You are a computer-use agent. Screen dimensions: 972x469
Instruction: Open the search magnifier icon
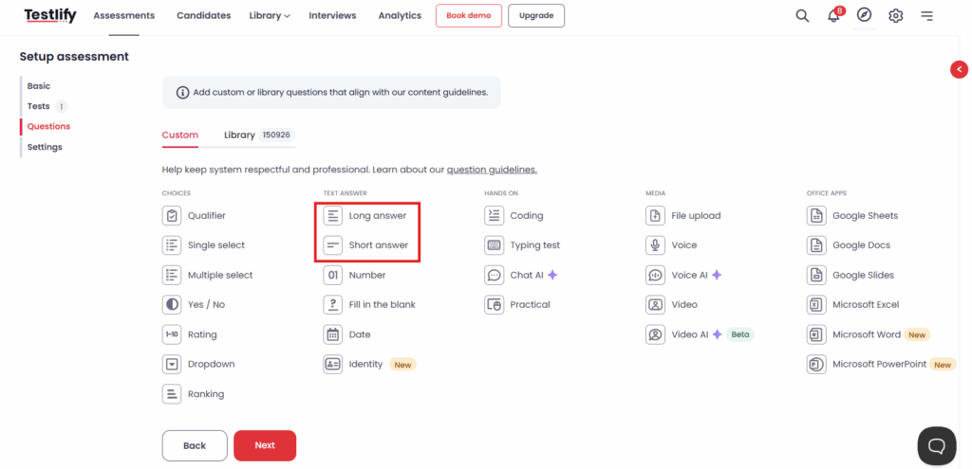click(802, 15)
